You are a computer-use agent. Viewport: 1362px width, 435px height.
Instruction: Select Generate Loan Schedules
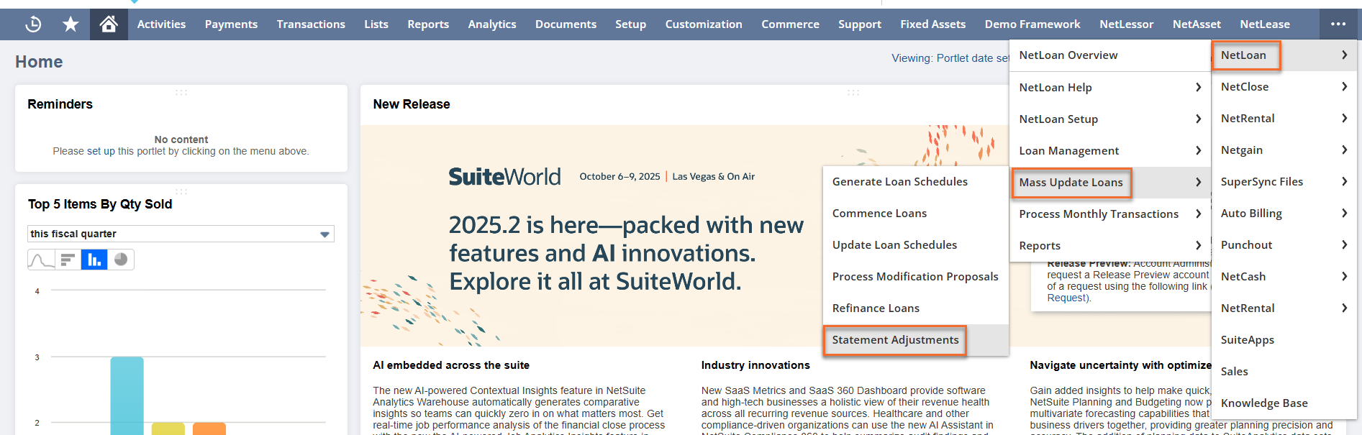click(x=916, y=182)
